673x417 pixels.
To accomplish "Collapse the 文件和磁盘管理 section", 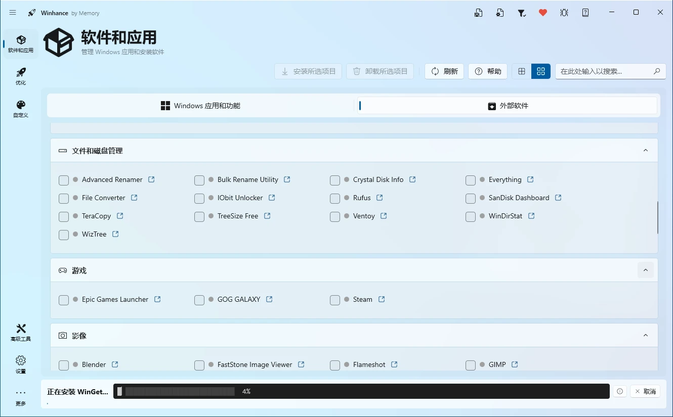I will point(645,150).
